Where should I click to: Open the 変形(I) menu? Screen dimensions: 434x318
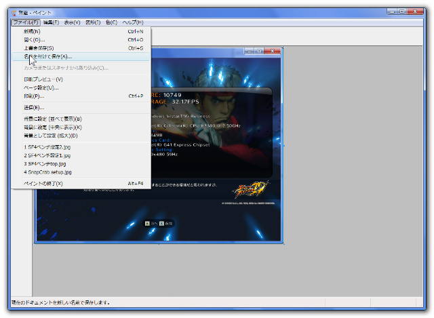pyautogui.click(x=93, y=22)
